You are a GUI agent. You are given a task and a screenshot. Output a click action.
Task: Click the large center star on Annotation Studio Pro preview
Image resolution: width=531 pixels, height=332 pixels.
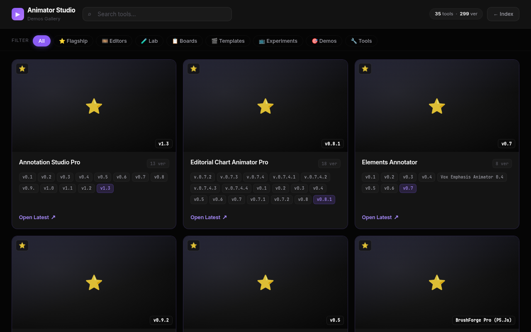(x=94, y=106)
